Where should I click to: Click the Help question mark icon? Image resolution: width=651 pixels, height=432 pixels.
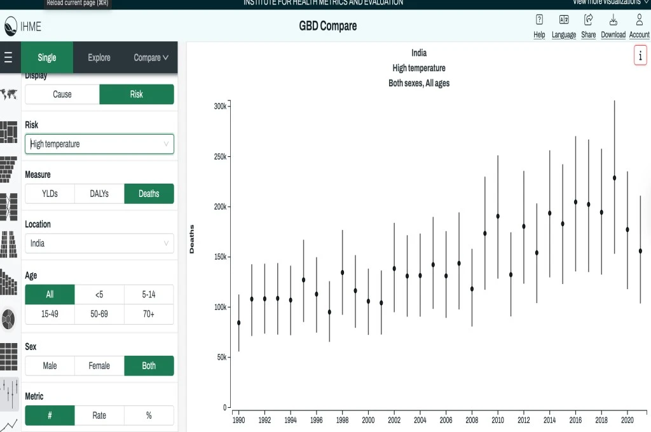539,20
